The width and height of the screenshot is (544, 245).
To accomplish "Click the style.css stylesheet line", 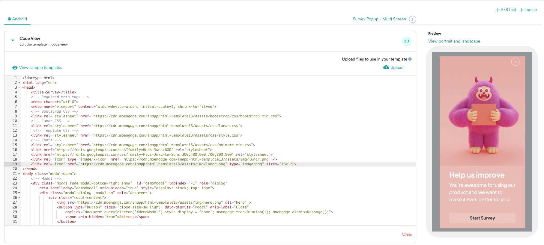I will point(136,135).
